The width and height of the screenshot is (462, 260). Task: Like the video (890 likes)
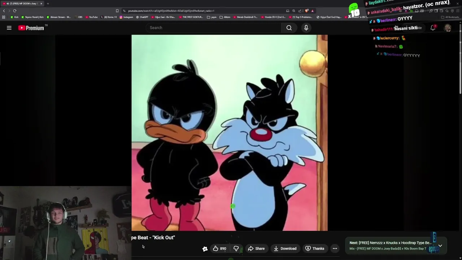pyautogui.click(x=219, y=248)
